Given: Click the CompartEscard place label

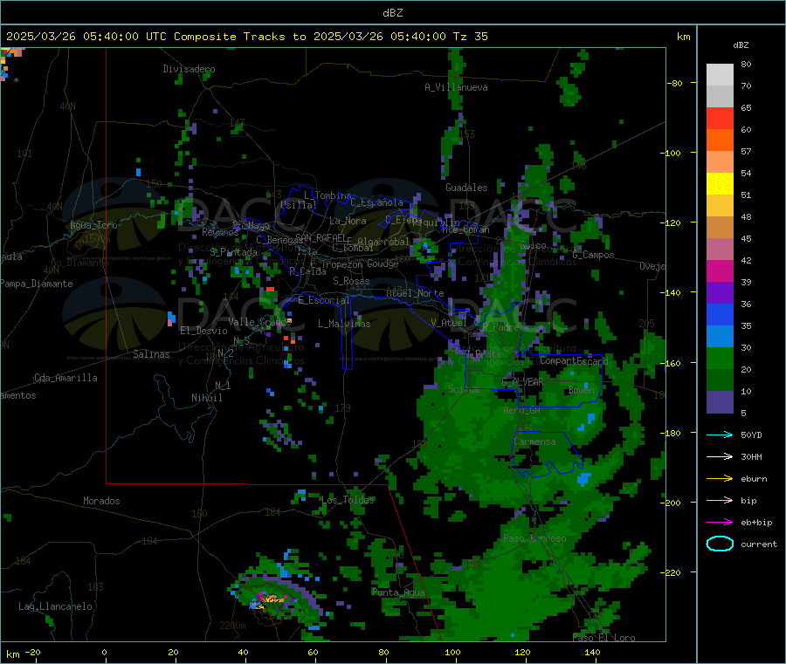Looking at the screenshot, I should 574,360.
